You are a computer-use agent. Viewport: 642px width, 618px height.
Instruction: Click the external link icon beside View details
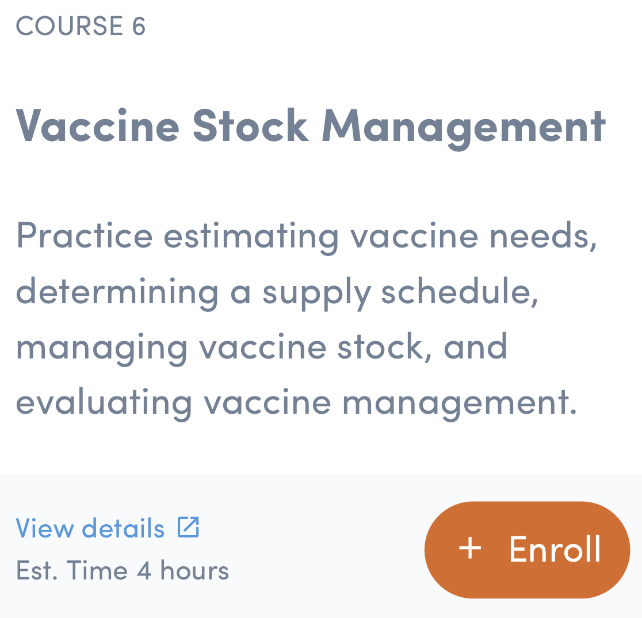tap(188, 527)
